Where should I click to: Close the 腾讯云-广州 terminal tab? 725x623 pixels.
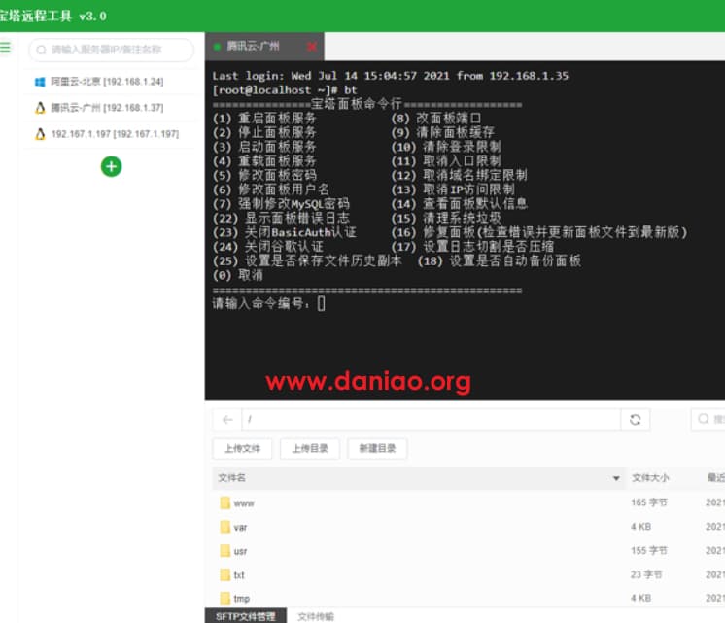click(312, 47)
